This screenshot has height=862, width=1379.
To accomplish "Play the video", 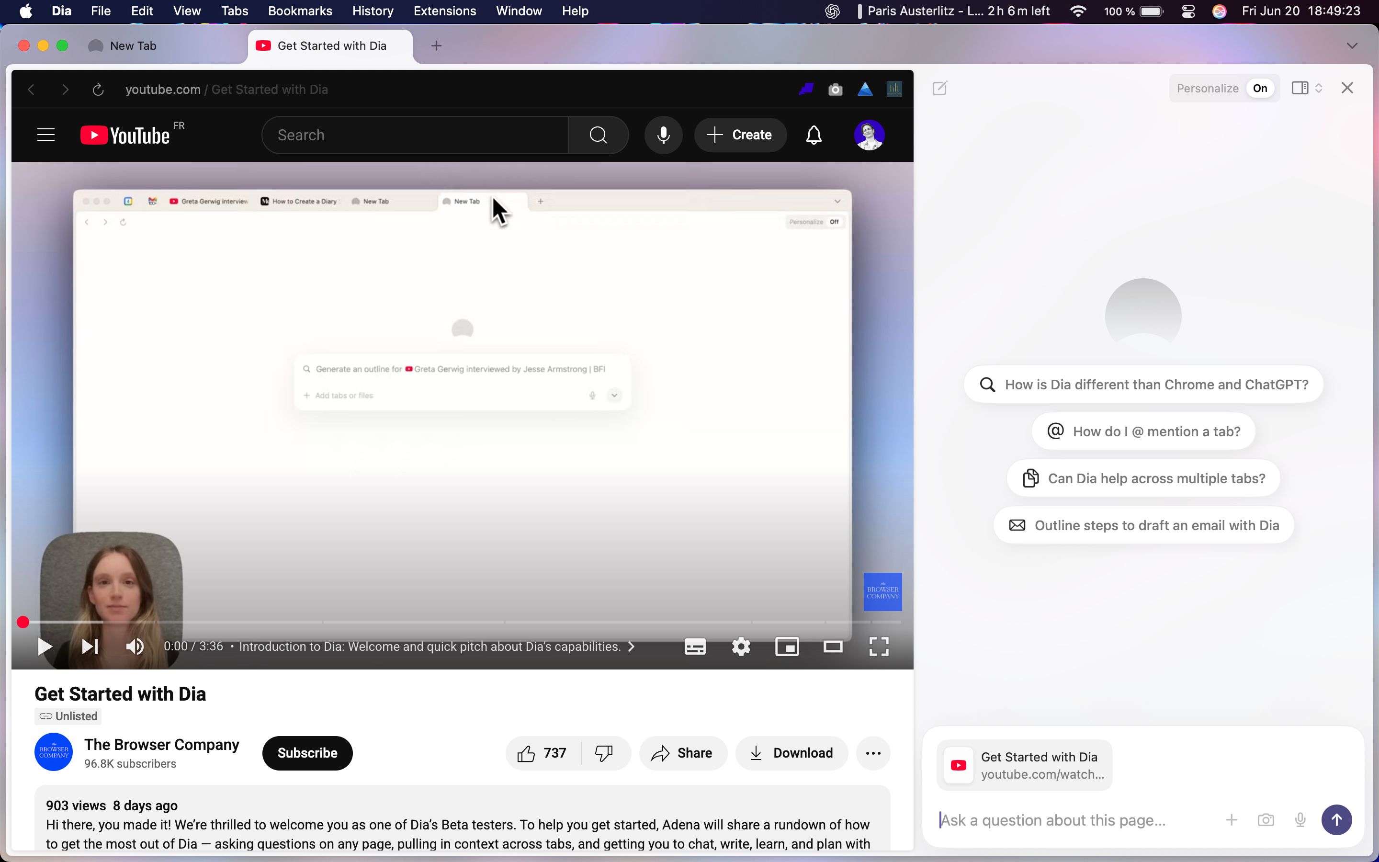I will tap(45, 646).
